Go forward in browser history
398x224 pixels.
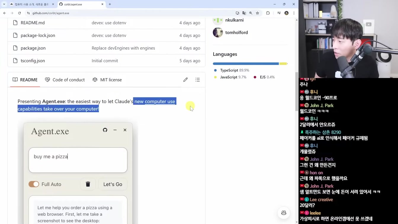[x=12, y=13]
